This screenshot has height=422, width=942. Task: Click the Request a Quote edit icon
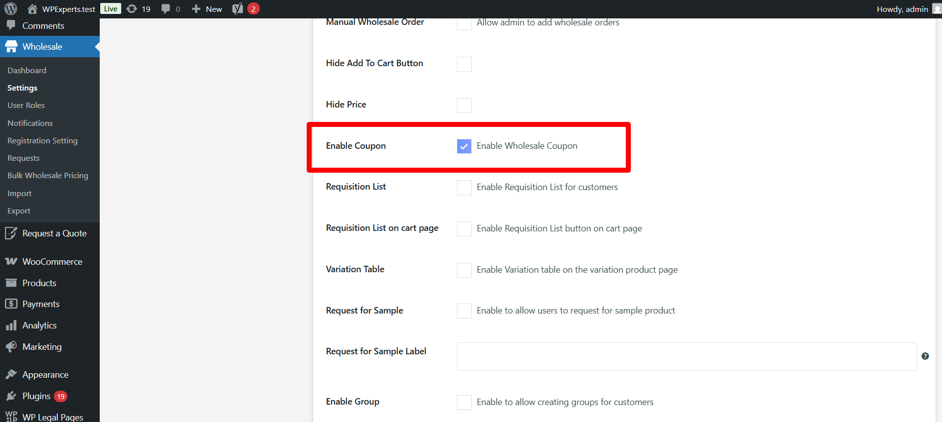(11, 233)
